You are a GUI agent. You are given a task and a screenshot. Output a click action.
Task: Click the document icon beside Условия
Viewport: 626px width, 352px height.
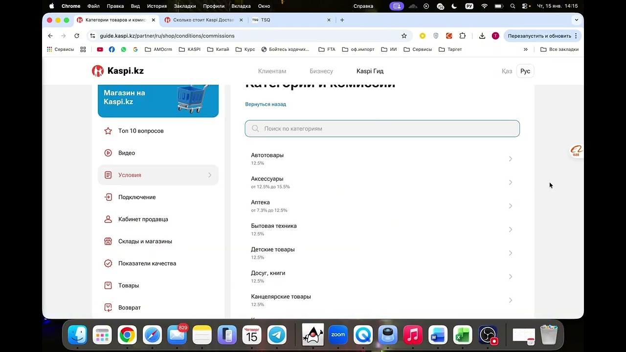point(108,175)
